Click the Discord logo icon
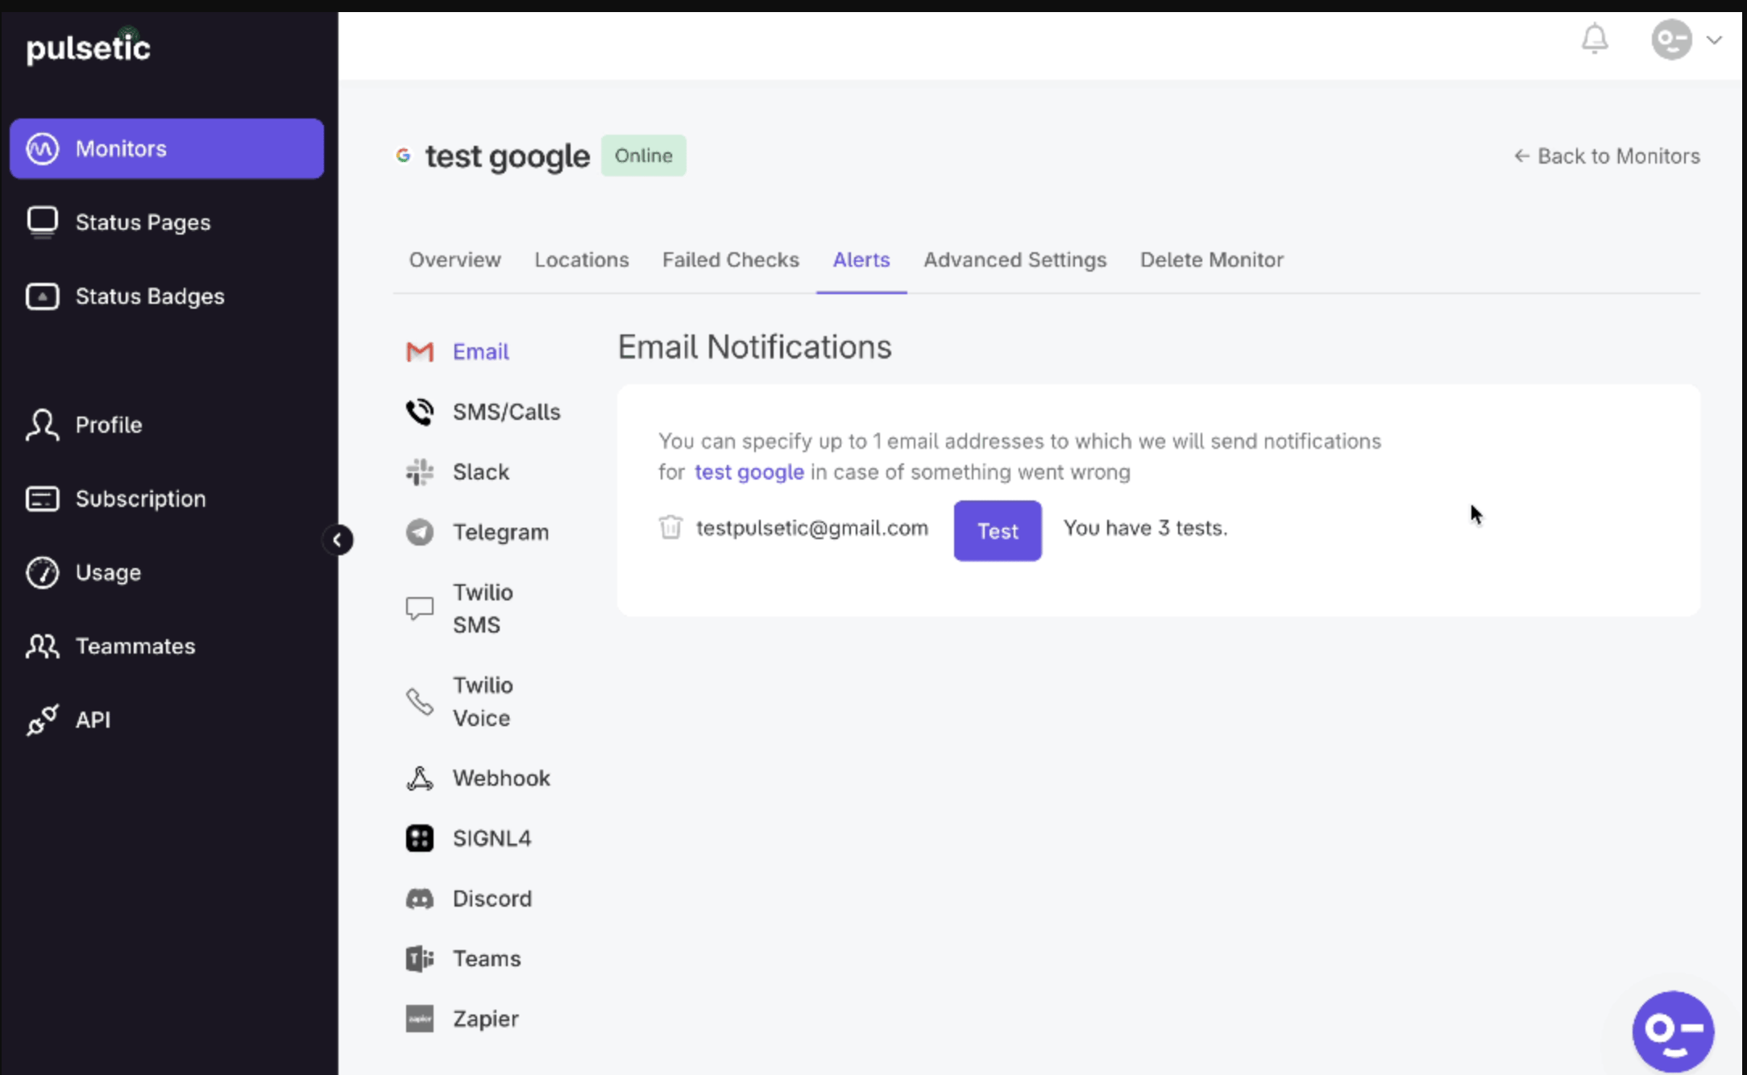Image resolution: width=1747 pixels, height=1075 pixels. coord(419,899)
